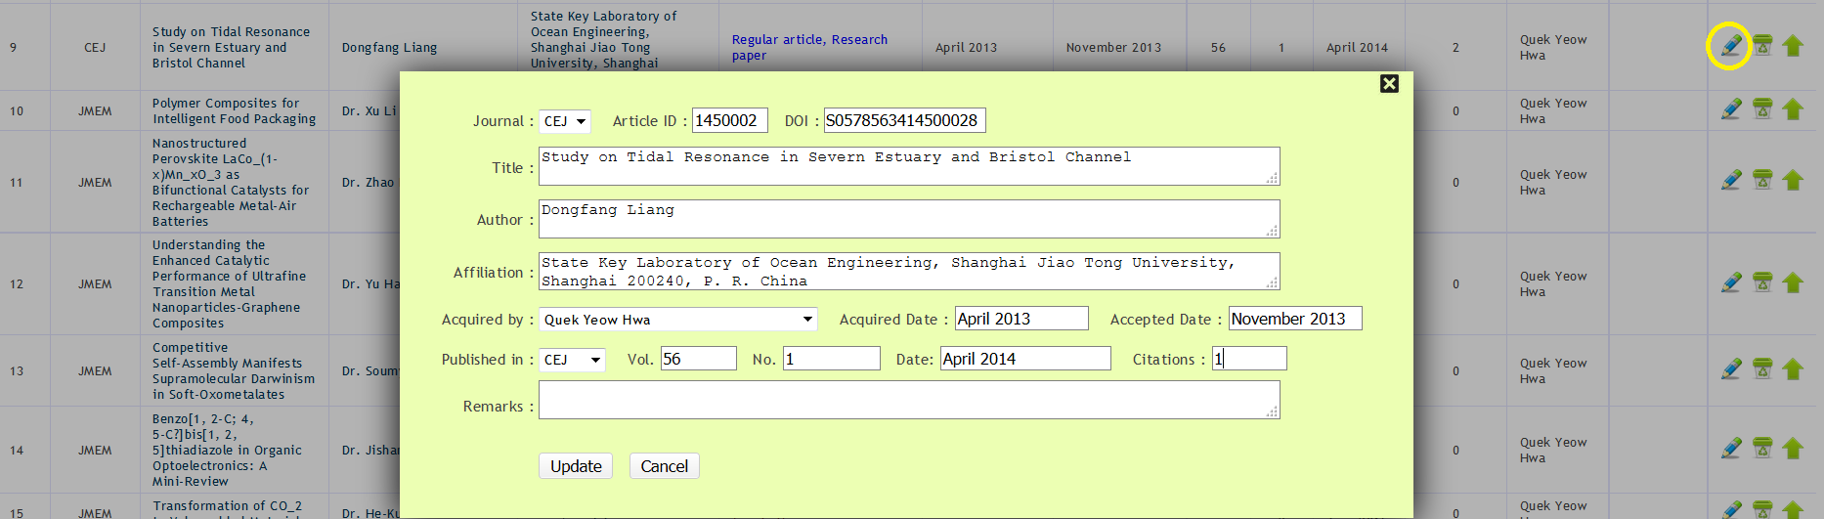Click the recycle bin icon for row 10
This screenshot has width=1824, height=519.
(x=1761, y=109)
